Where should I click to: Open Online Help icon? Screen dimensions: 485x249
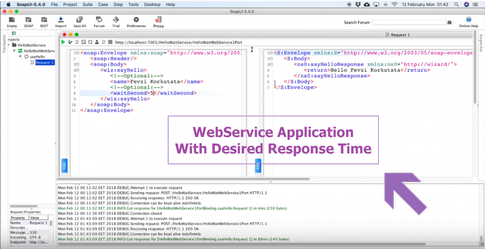(468, 22)
